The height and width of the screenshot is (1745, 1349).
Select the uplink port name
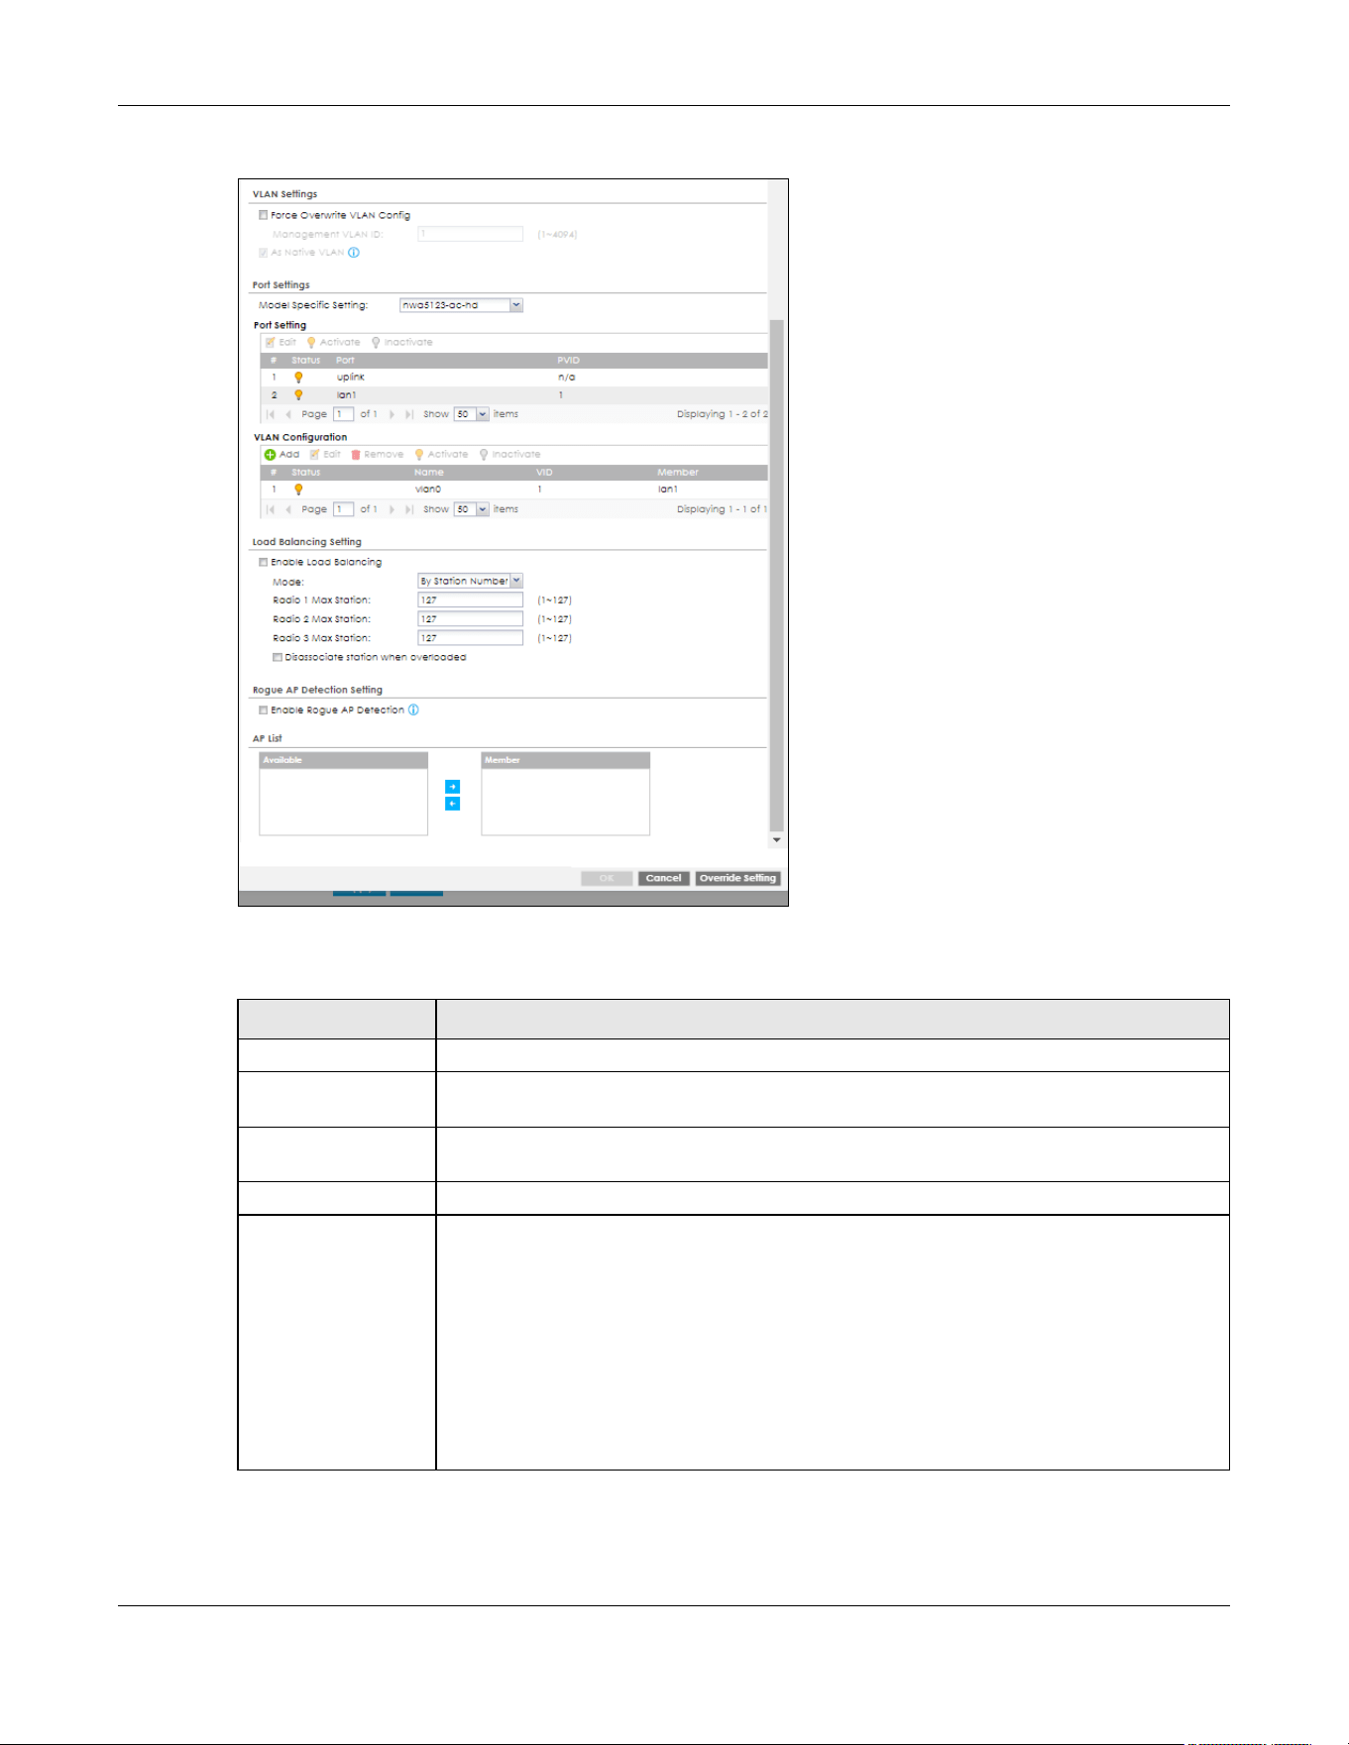pyautogui.click(x=351, y=378)
